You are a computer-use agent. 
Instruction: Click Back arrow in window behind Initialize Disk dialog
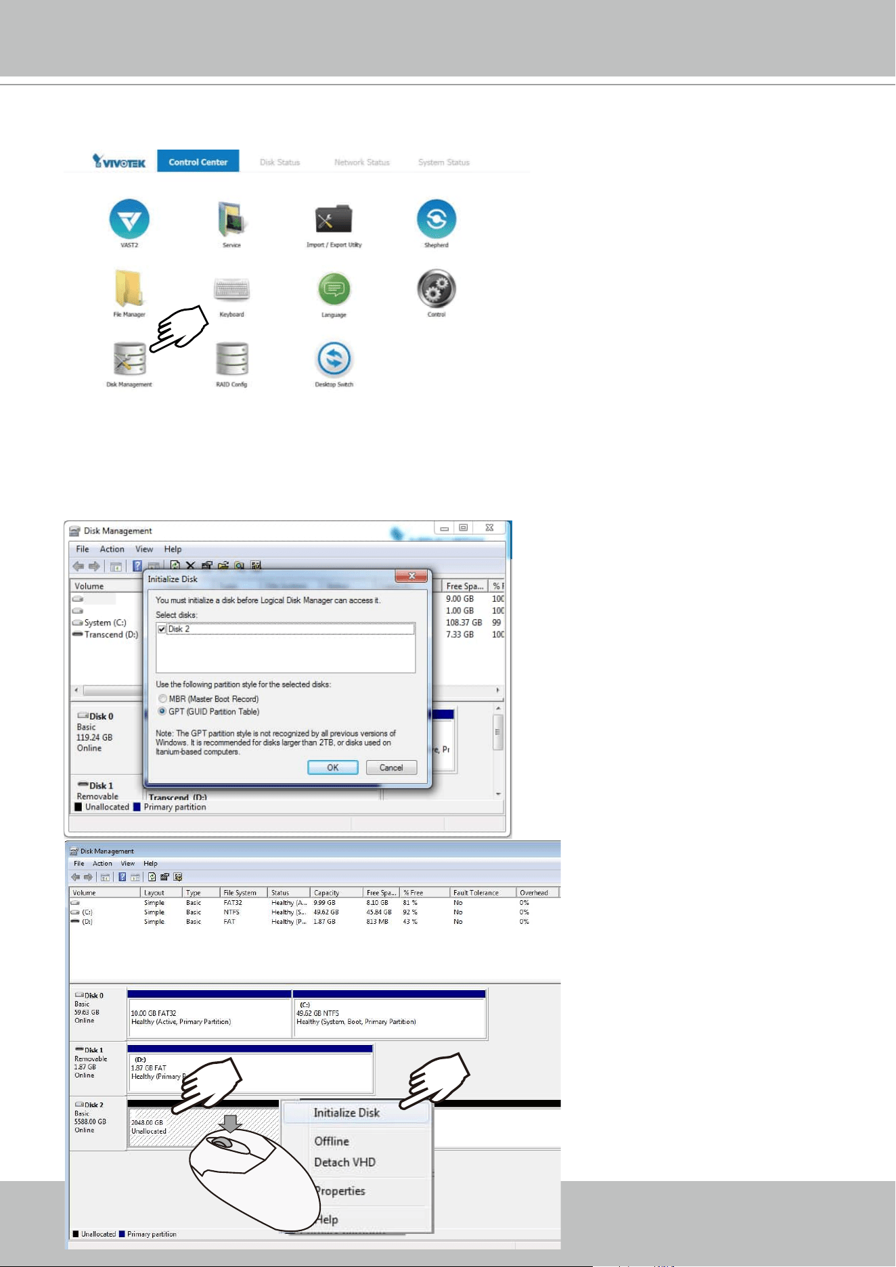tap(79, 566)
